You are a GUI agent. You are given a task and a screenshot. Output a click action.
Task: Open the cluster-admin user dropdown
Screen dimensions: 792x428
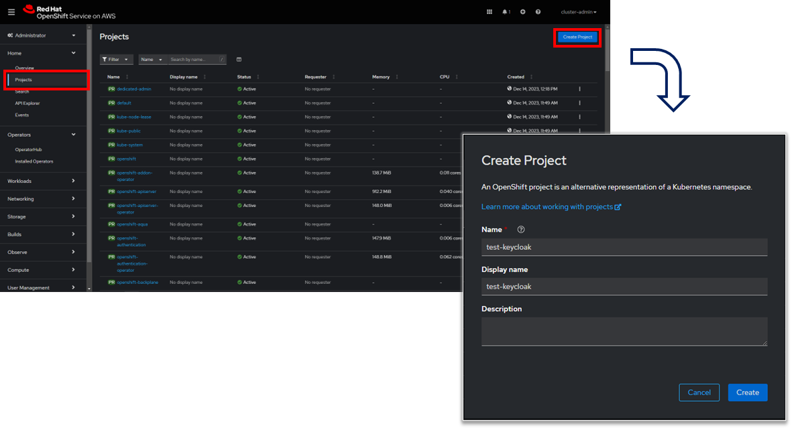point(577,11)
